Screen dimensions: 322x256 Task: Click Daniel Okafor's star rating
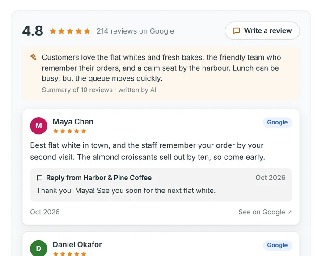(70, 254)
